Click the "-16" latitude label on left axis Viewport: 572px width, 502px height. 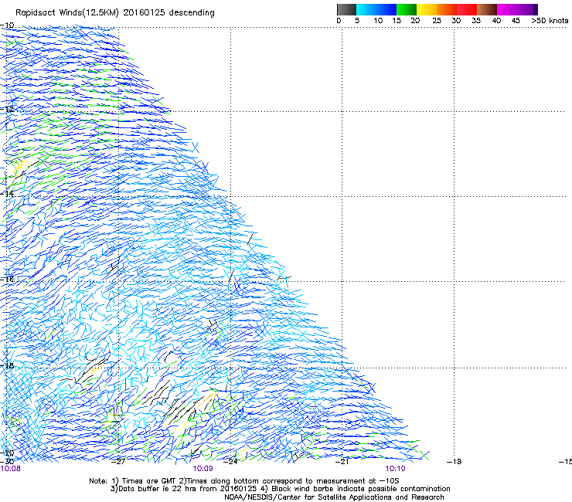pyautogui.click(x=7, y=280)
